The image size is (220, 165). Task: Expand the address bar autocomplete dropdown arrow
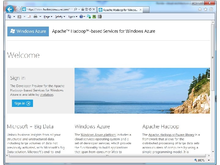(79, 9)
